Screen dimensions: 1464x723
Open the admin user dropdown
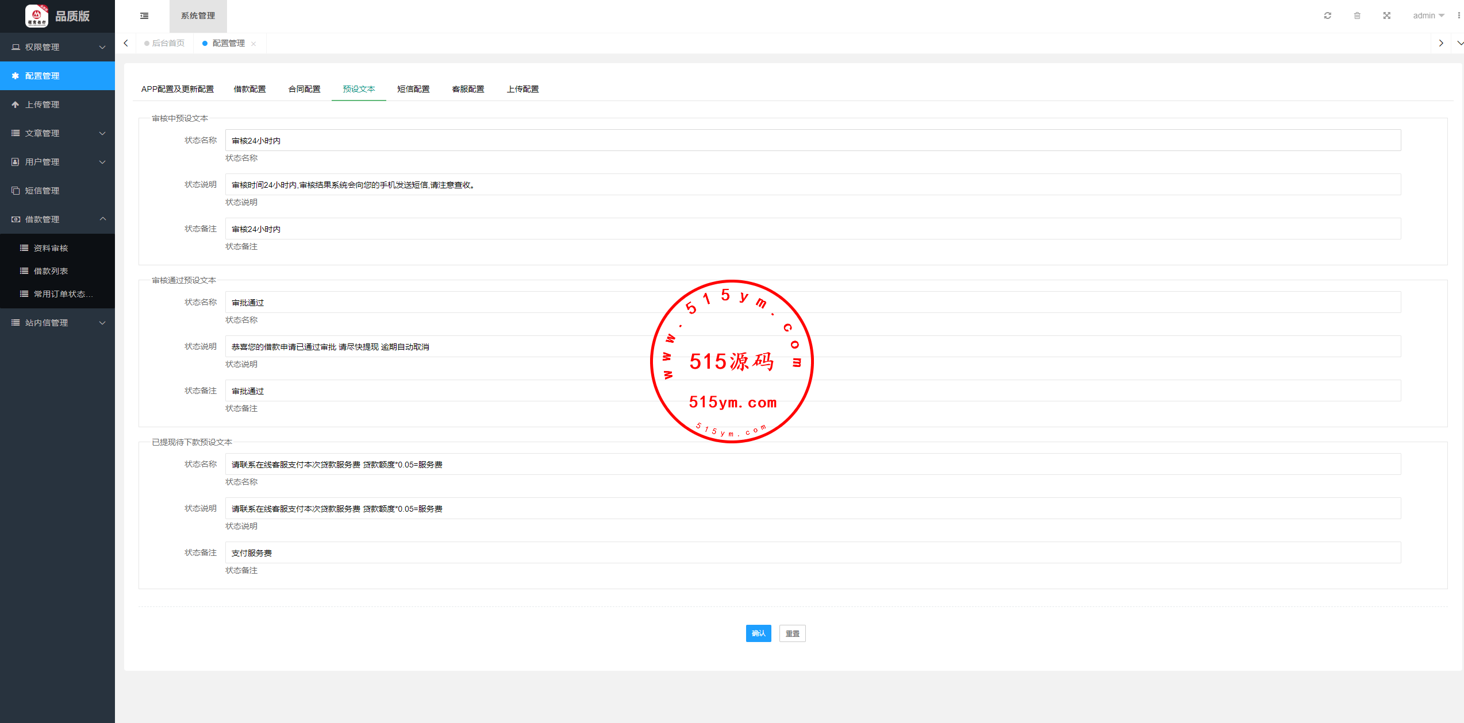(x=1428, y=16)
